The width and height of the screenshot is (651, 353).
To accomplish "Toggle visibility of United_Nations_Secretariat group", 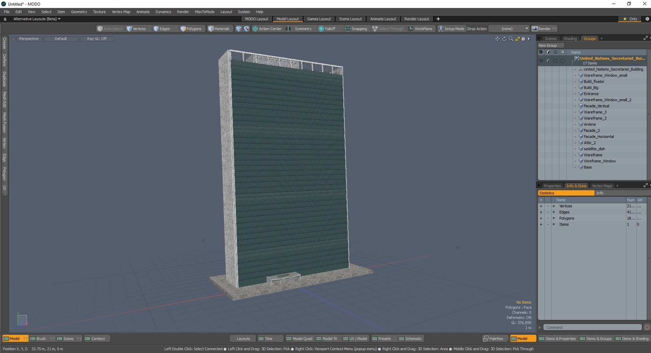I will click(541, 61).
